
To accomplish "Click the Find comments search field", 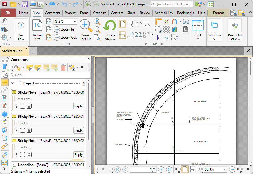I will [x=50, y=75].
